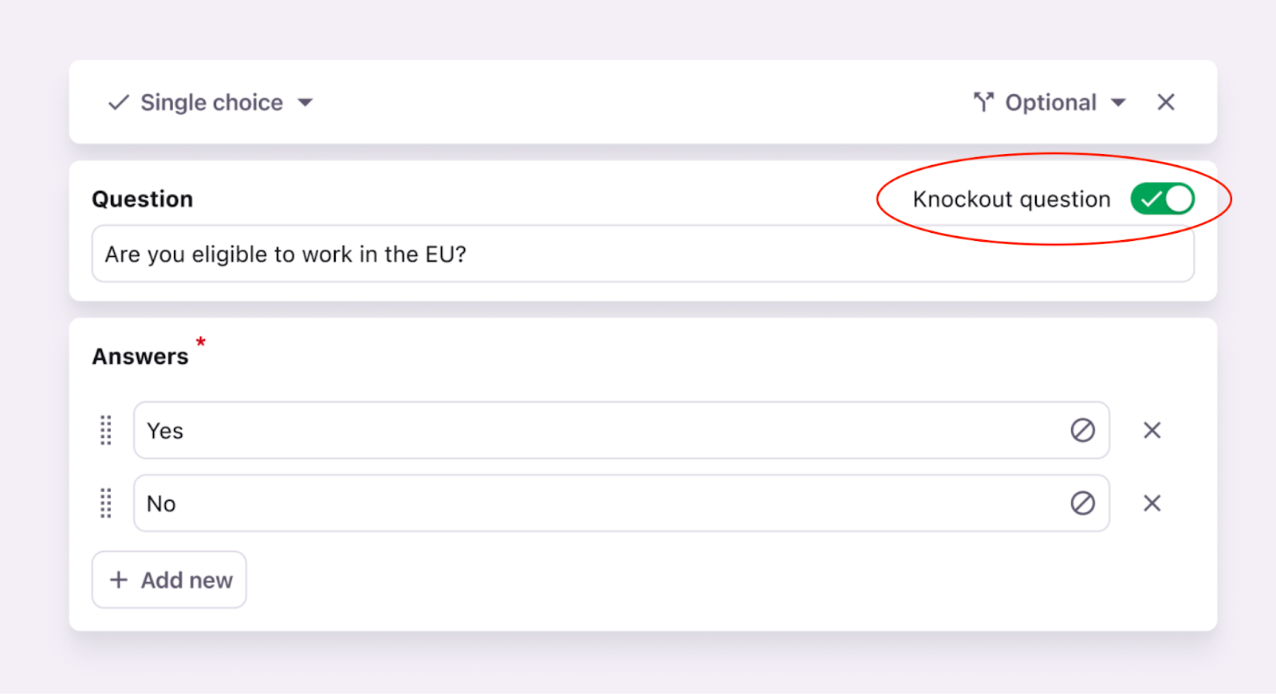Screen dimensions: 1276x694
Task: Expand the Optional dropdown arrow
Action: [x=1118, y=103]
